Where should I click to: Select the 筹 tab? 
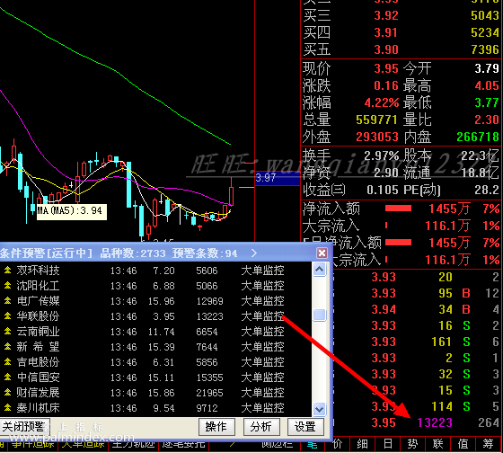[x=489, y=444]
